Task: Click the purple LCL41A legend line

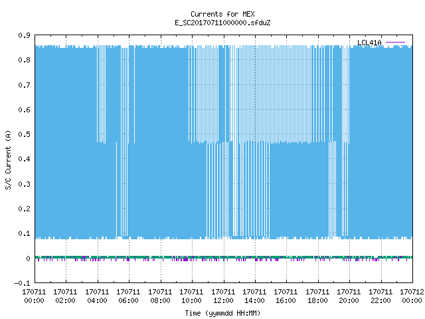Action: click(x=395, y=43)
